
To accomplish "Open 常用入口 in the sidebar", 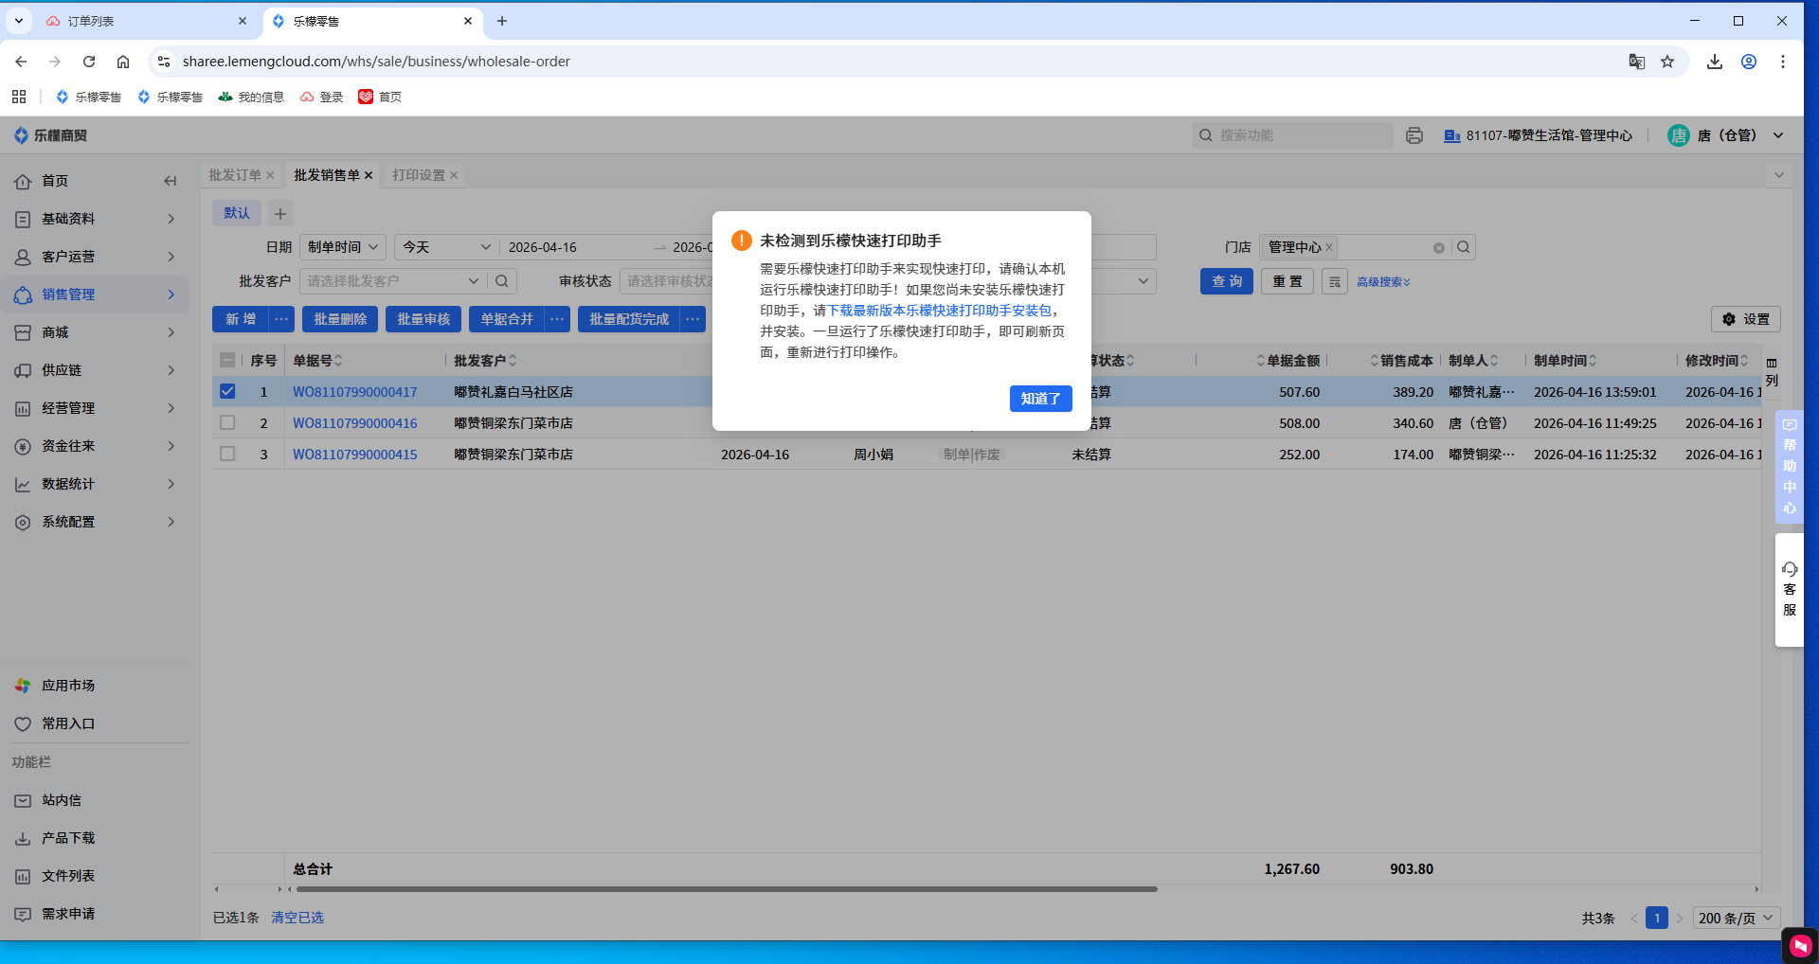I will point(68,723).
